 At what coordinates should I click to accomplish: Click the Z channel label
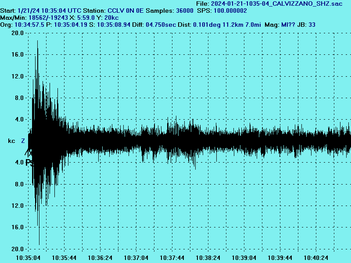coord(23,141)
